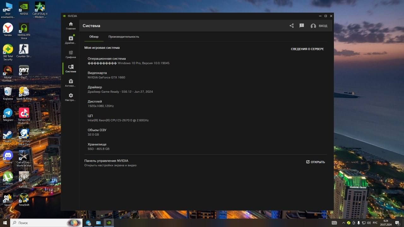Click the 32.0 GB RAM value

[x=93, y=135]
